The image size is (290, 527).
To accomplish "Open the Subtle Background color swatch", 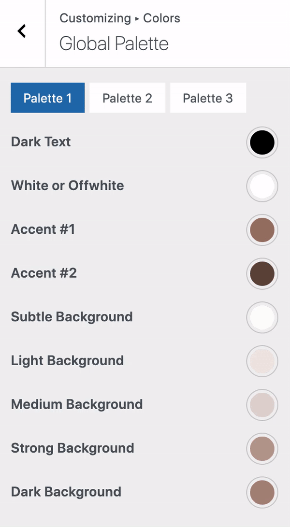I will point(262,317).
